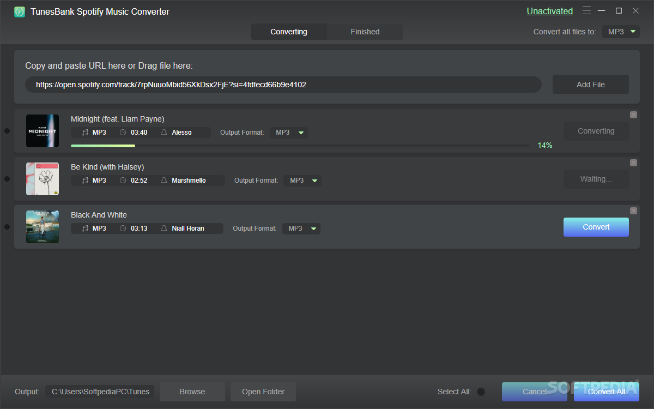Click artist icon beside Alesso
The width and height of the screenshot is (654, 409).
163,133
